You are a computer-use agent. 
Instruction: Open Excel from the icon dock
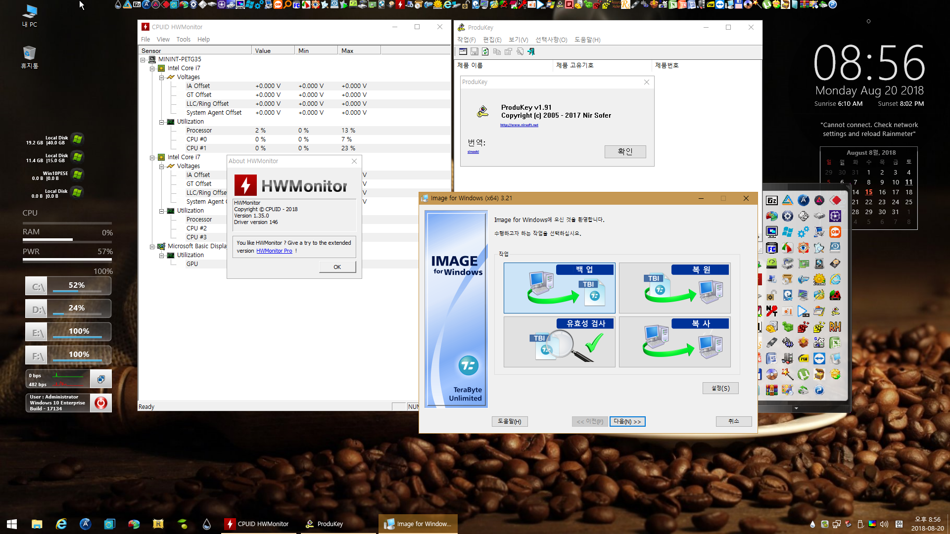[x=835, y=343]
